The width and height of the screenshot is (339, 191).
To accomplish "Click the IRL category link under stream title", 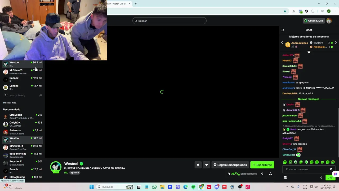I will [66, 172].
